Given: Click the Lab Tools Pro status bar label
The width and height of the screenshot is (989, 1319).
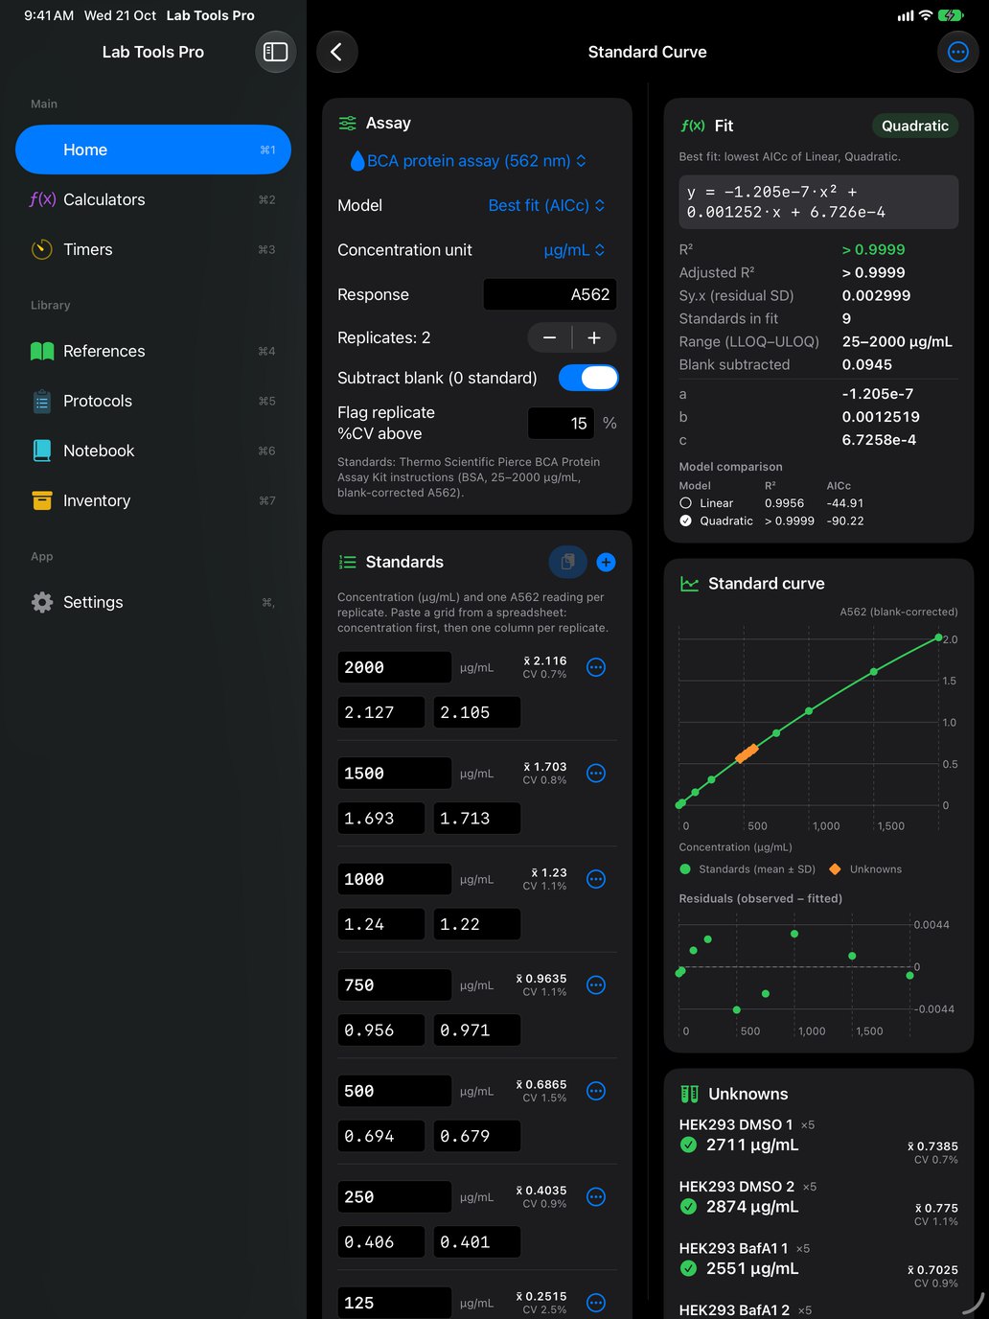Looking at the screenshot, I should point(211,15).
